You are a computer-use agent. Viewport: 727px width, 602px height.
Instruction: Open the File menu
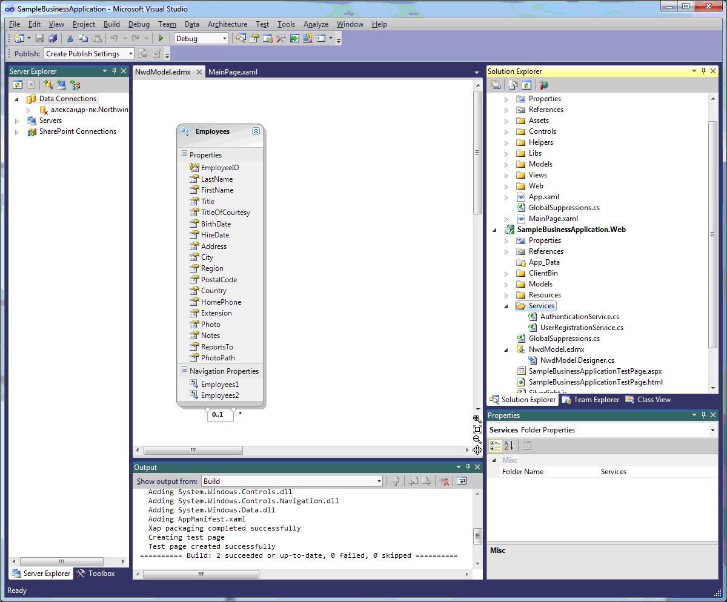15,24
